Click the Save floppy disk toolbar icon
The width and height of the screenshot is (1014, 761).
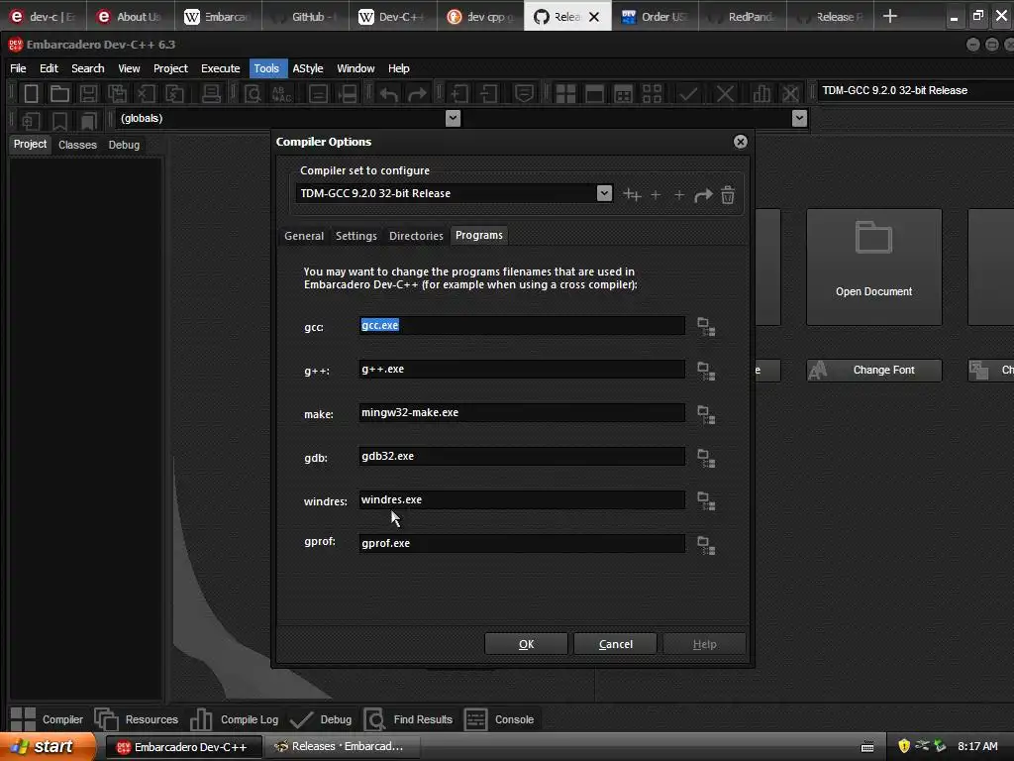coord(88,94)
